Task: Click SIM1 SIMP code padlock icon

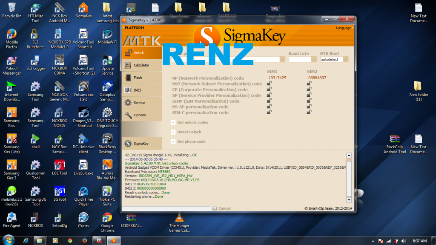Action: (269, 101)
